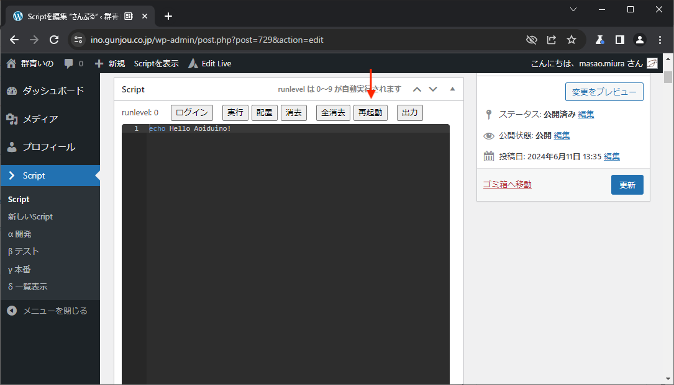Open the browser side panel icon
Viewport: 674px width, 385px height.
619,40
